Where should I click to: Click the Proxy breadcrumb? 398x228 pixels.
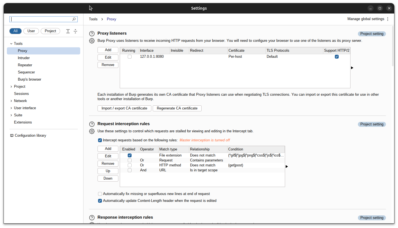(x=112, y=19)
